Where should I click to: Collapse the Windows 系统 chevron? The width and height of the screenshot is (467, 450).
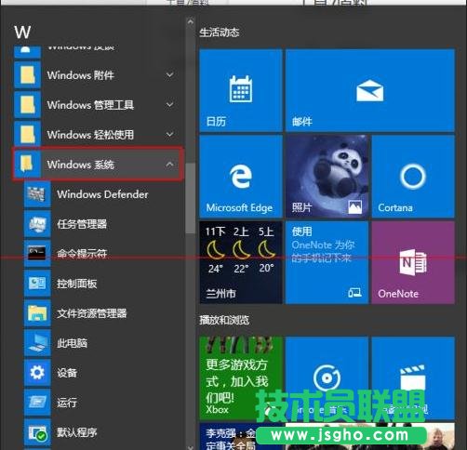[x=169, y=164]
